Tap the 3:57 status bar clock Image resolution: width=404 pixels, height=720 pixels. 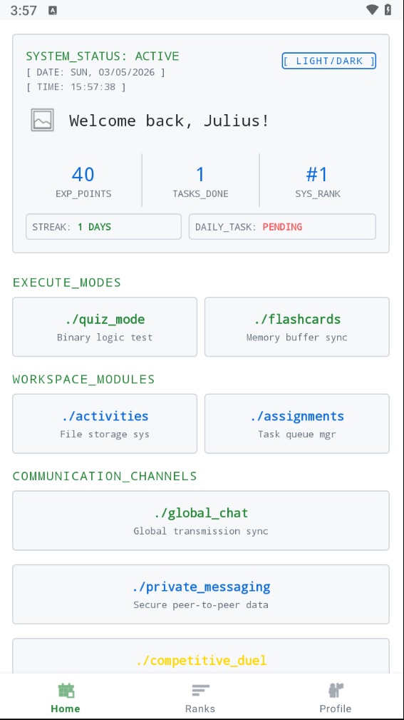click(24, 11)
